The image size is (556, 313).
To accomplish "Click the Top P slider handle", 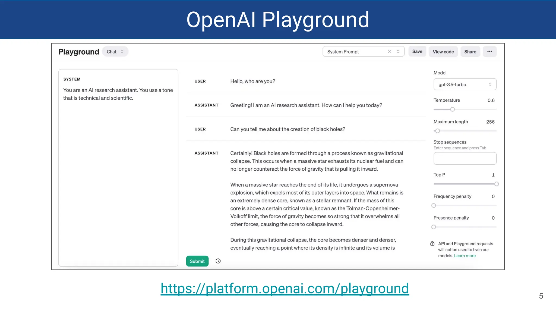I will click(497, 184).
